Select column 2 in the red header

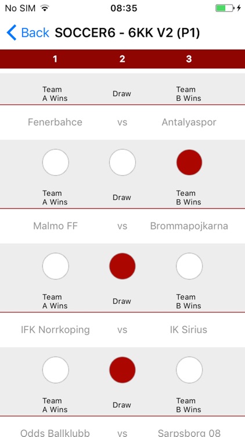click(123, 59)
